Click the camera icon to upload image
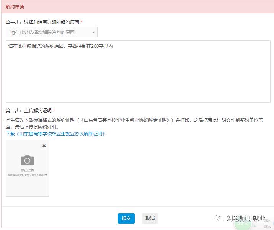This screenshot has width=274, height=230. pos(27,160)
